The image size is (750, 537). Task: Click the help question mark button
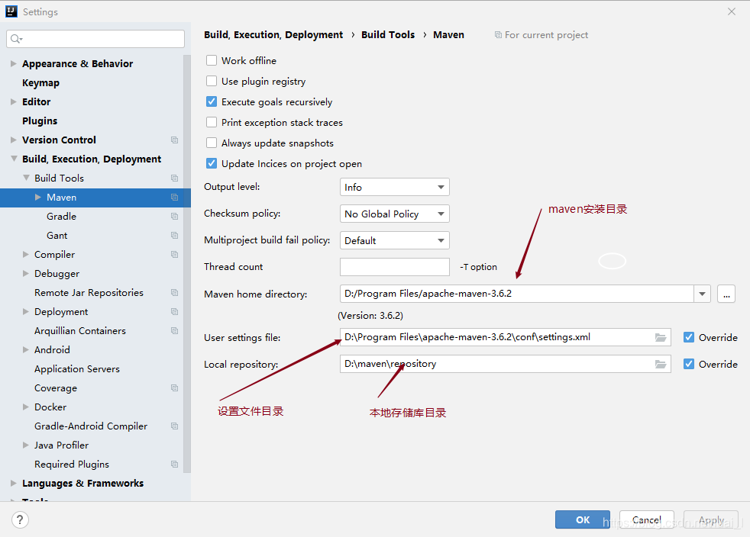[20, 519]
